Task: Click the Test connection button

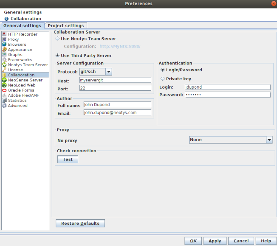Action: coord(68,159)
